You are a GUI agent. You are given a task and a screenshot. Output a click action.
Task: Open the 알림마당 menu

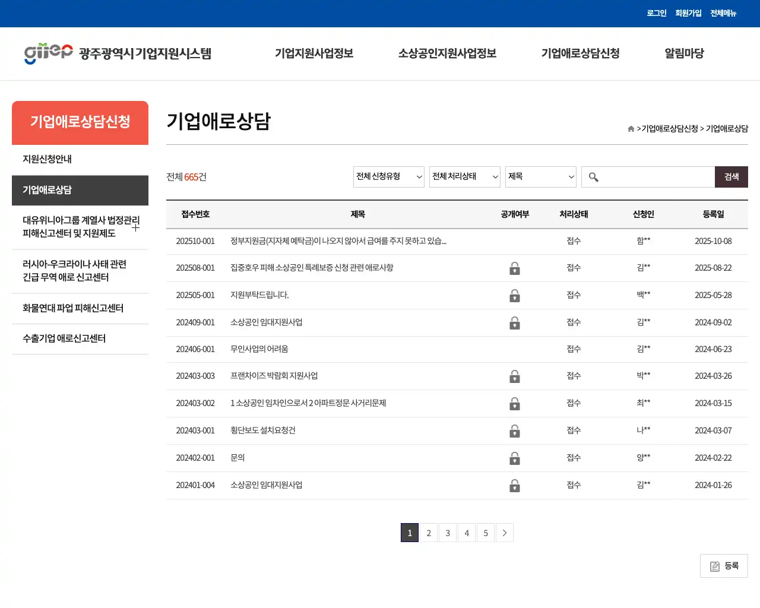pos(684,53)
